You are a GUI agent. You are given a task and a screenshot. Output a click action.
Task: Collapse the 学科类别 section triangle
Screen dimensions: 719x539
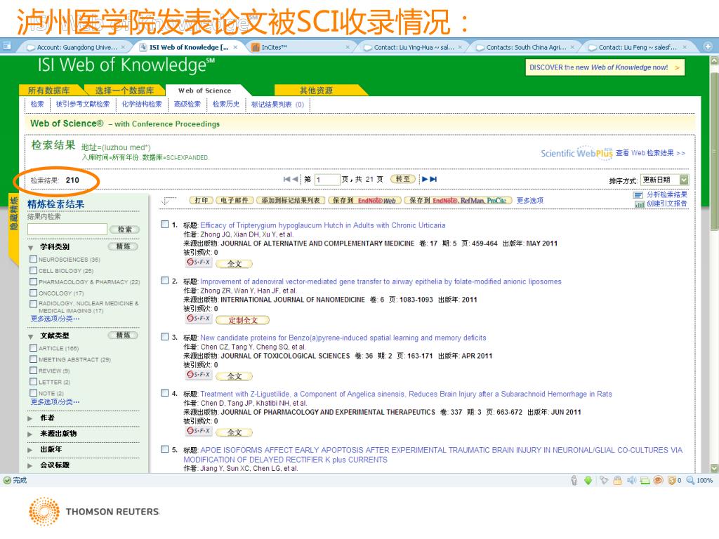pyautogui.click(x=31, y=248)
